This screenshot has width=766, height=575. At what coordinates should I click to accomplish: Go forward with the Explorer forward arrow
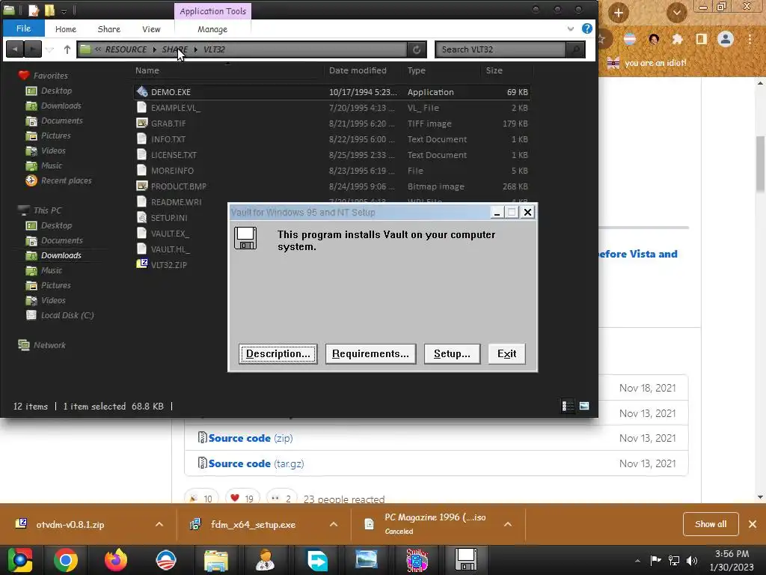[33, 49]
